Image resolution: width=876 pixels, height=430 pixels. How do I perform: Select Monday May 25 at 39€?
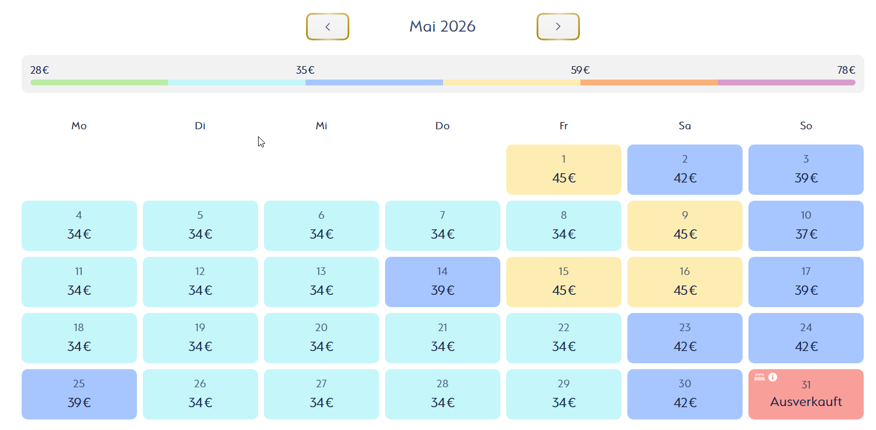79,394
